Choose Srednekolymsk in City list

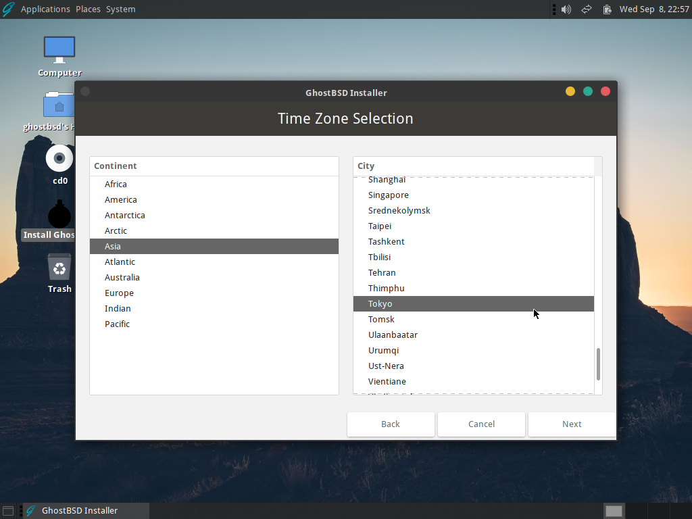(x=474, y=211)
